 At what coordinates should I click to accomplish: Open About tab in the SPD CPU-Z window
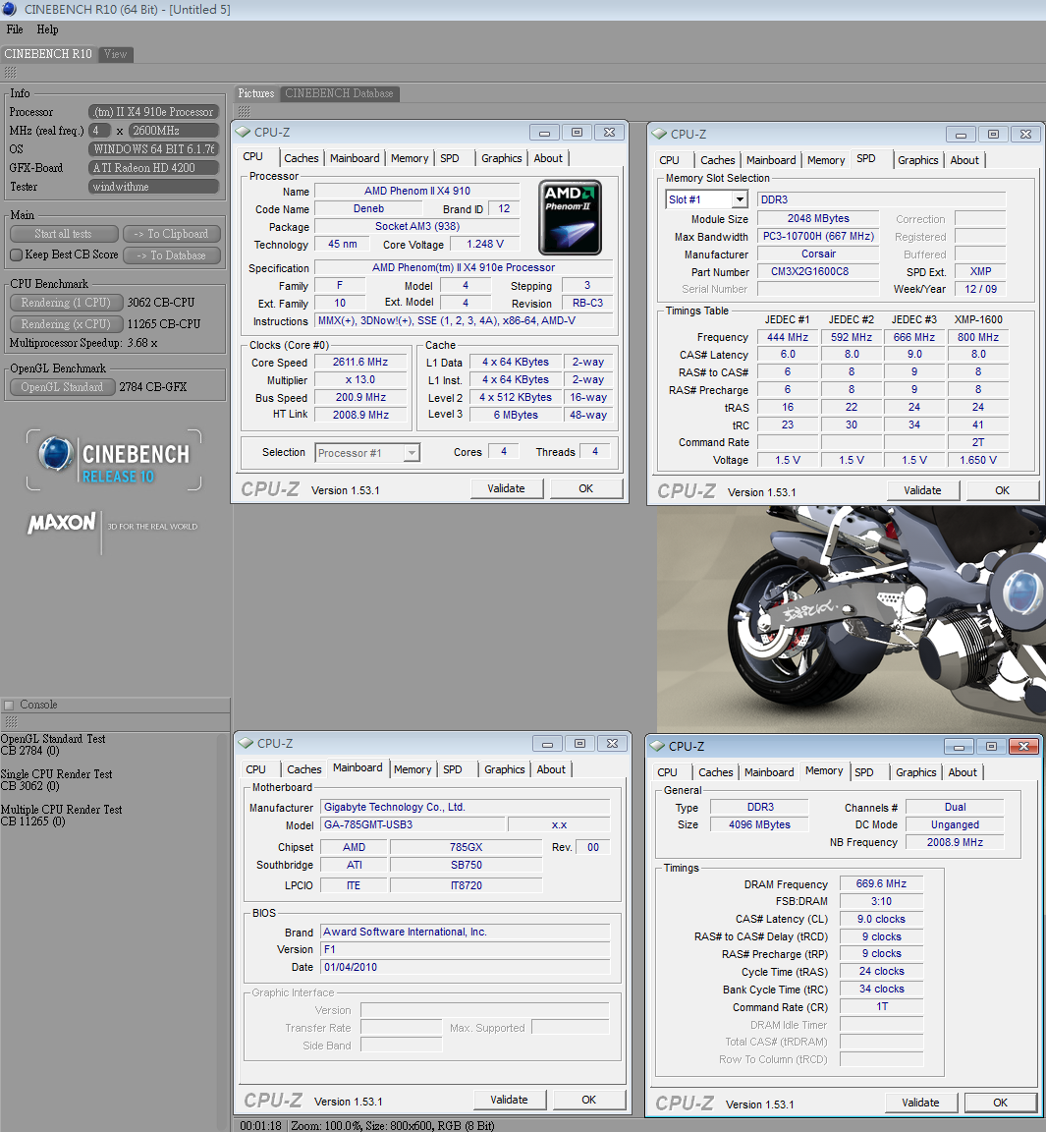[964, 160]
